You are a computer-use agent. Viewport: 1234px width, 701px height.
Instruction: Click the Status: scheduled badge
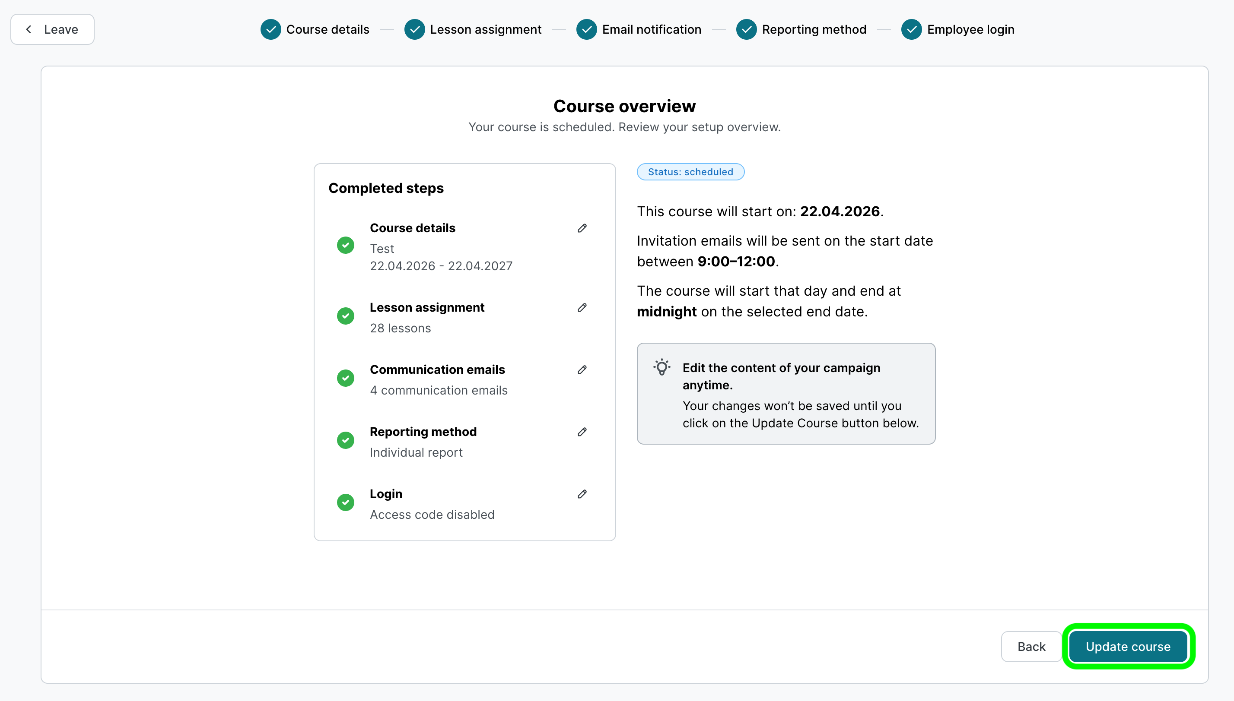pyautogui.click(x=690, y=172)
